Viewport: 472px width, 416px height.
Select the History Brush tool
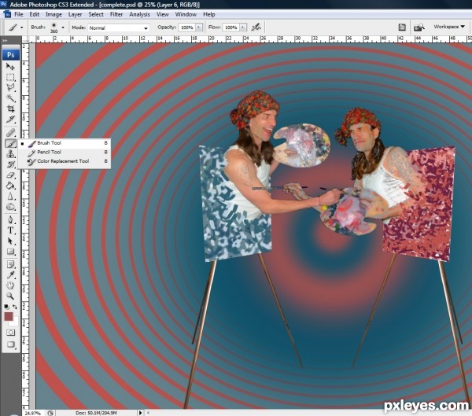tap(10, 164)
